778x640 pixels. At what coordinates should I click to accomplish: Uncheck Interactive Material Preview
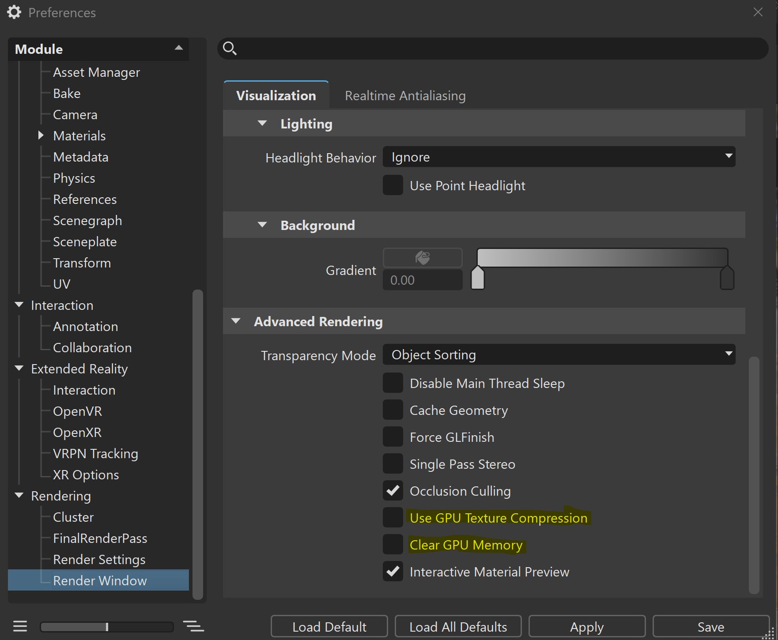tap(393, 571)
